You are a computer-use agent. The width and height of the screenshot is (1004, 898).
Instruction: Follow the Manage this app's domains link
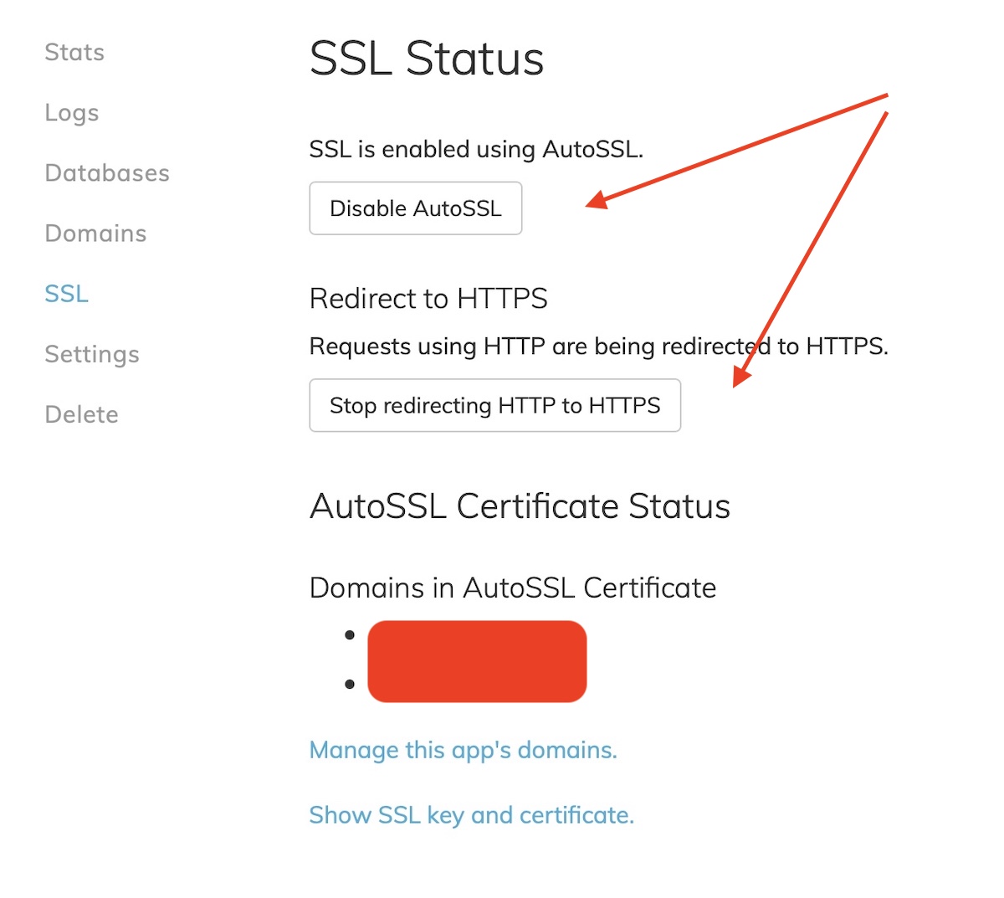(463, 750)
